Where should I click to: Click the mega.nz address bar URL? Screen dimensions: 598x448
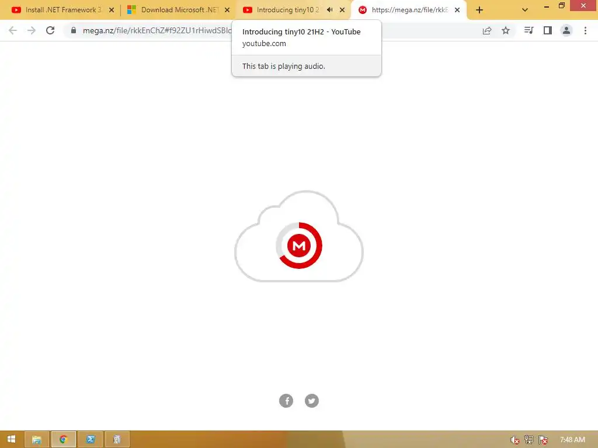click(x=157, y=30)
